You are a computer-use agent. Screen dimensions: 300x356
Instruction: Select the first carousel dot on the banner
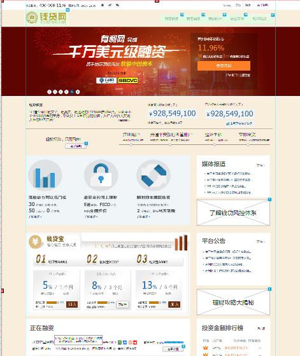click(x=49, y=92)
